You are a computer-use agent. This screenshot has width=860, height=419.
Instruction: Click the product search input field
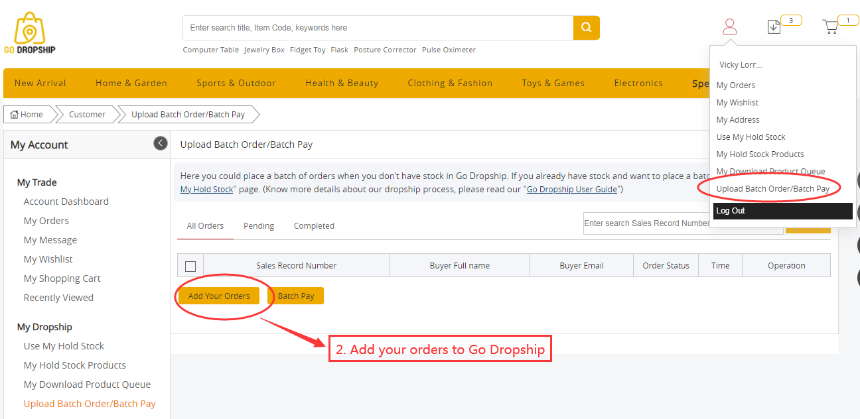click(x=378, y=28)
